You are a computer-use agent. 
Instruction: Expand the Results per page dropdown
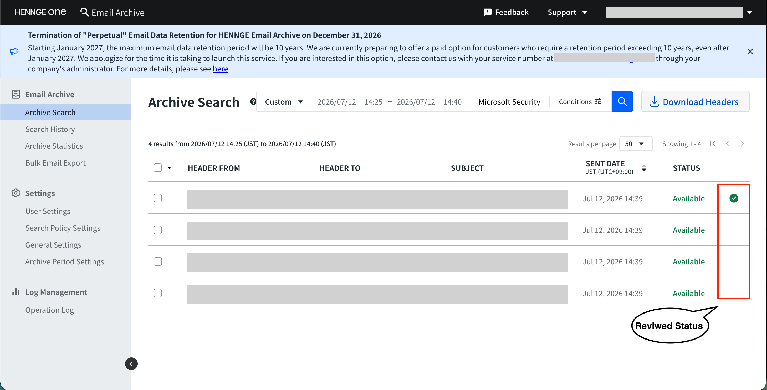coord(636,144)
